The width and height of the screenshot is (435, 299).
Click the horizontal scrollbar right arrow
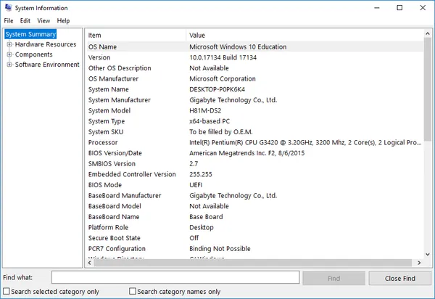pyautogui.click(x=419, y=263)
